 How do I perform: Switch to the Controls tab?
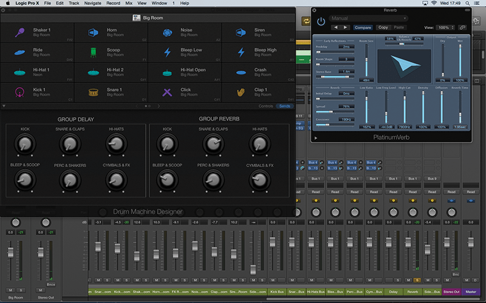[x=265, y=106]
